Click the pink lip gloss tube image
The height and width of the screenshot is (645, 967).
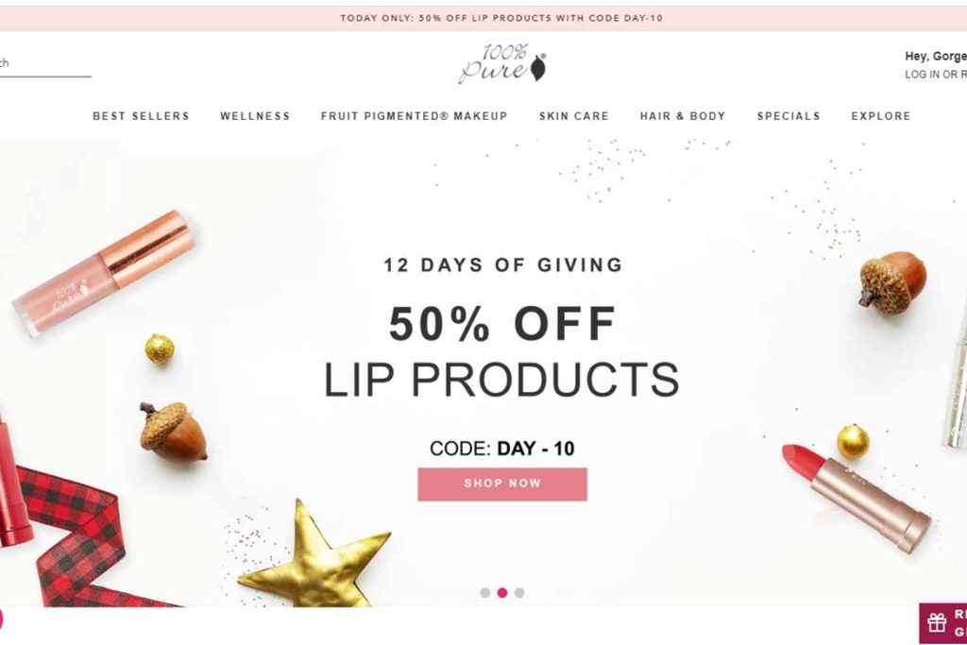(104, 273)
